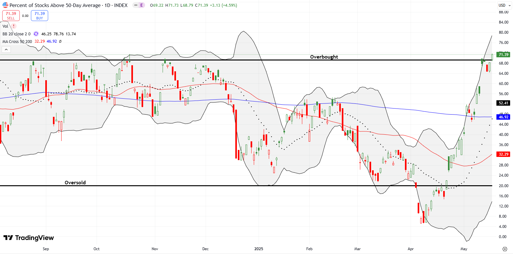513x254 pixels.
Task: Select the MA Cross 50 200 indicator label
Action: [17, 41]
